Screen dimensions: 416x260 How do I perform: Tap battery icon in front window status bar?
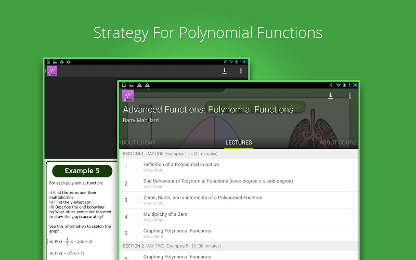(345, 85)
